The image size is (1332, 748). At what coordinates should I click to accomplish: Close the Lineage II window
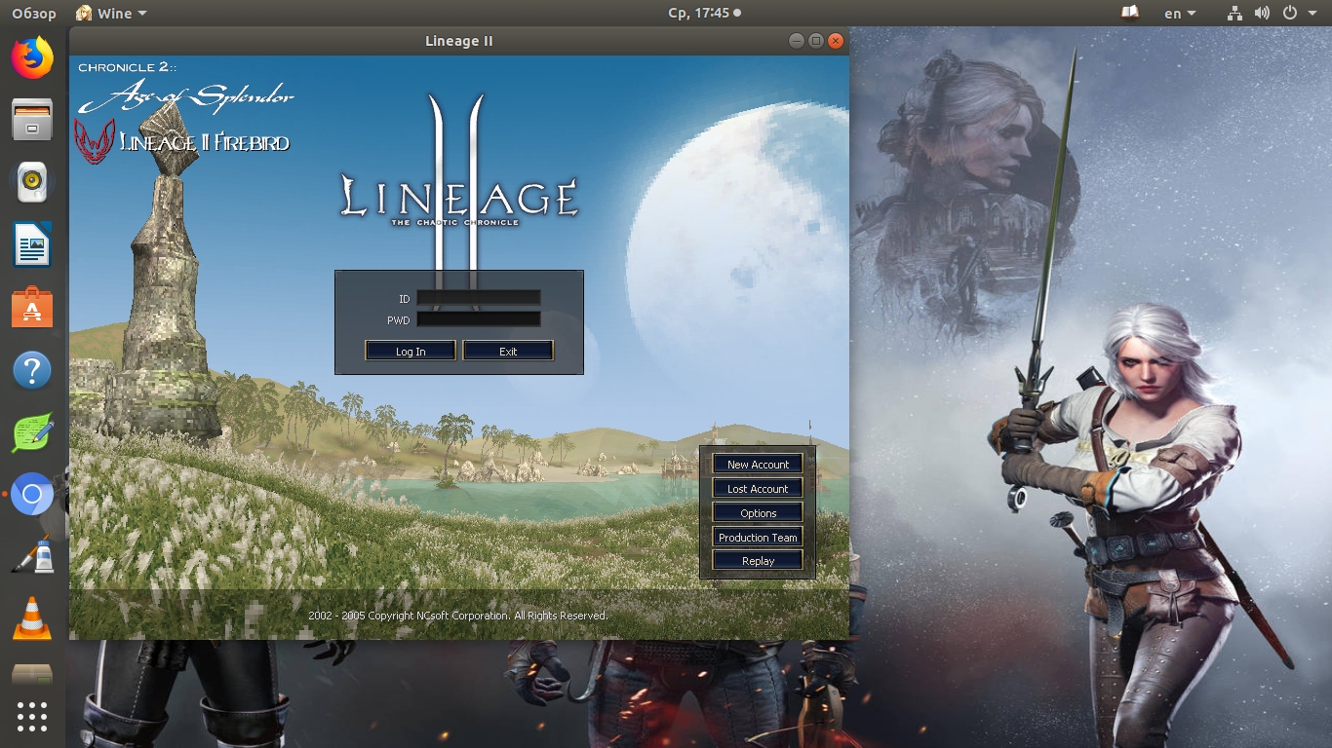coord(836,41)
